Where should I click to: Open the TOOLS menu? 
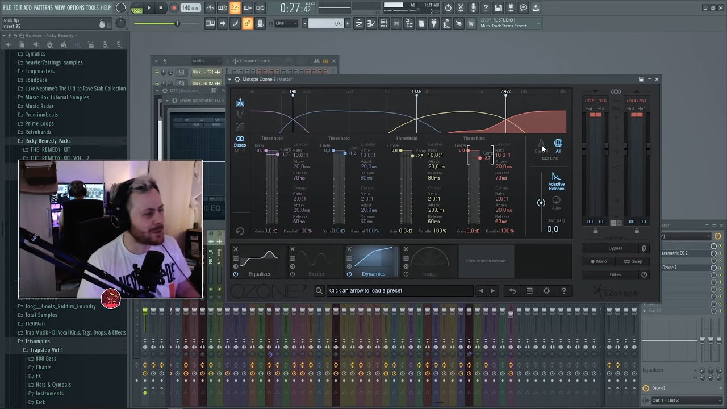click(93, 8)
